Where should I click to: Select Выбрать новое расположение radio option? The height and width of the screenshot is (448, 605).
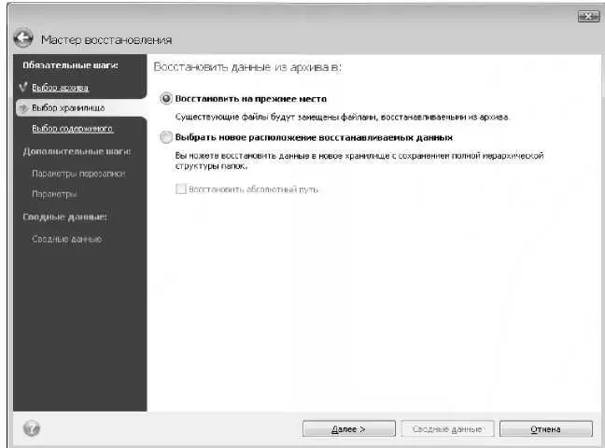click(166, 137)
